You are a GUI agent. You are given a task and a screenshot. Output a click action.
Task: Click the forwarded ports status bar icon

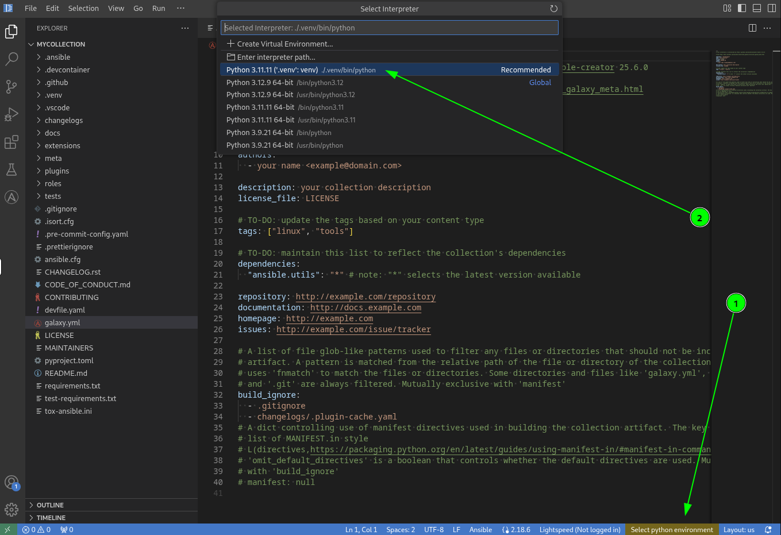click(67, 530)
